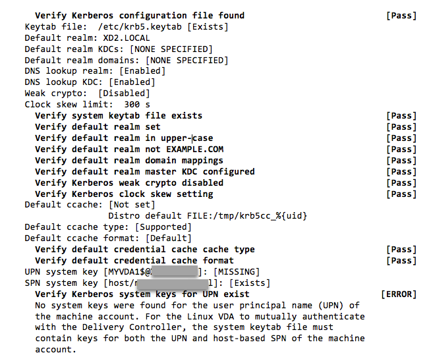Click the [ERROR] status label
Viewport: 431px width, 359px height.
(x=399, y=294)
